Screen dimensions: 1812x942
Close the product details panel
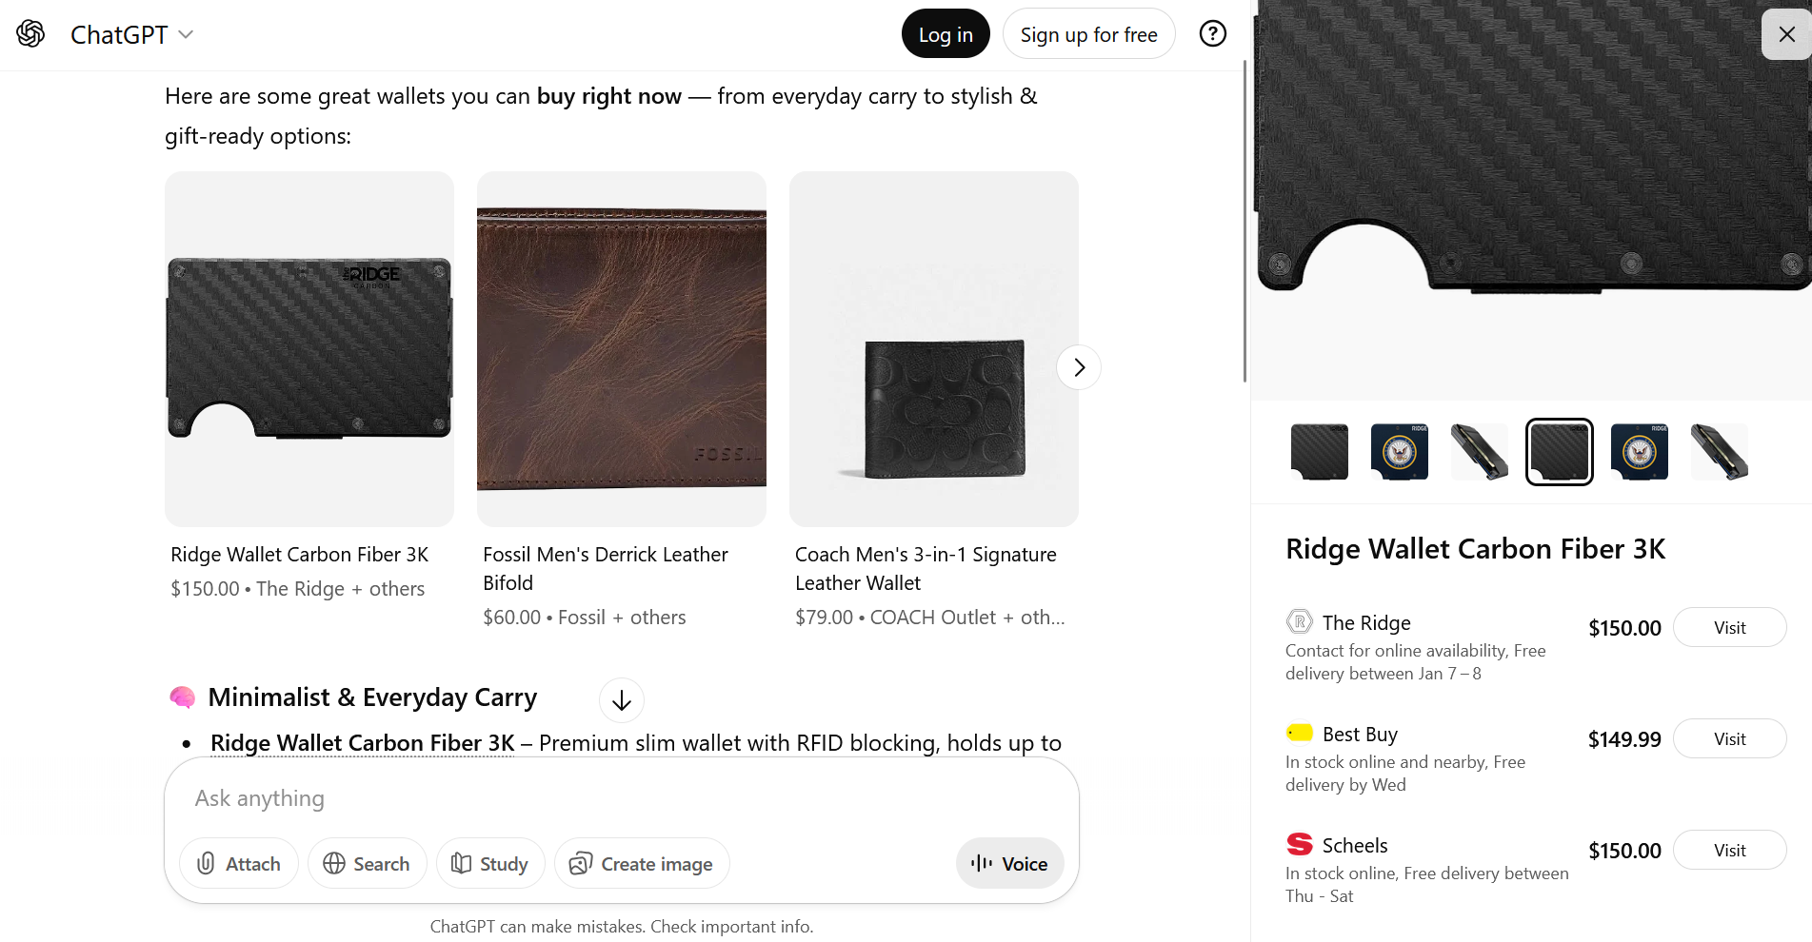tap(1786, 34)
